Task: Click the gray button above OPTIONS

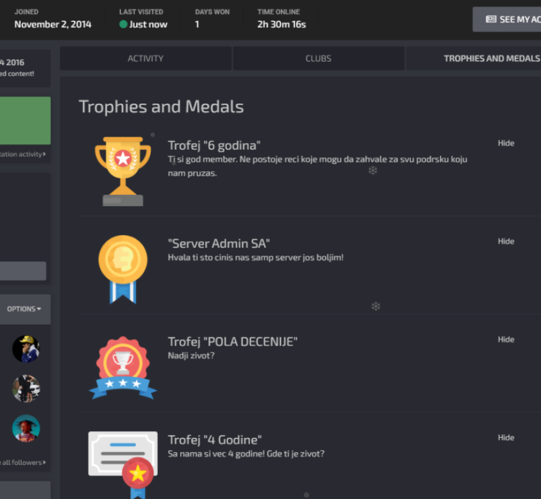Action: pyautogui.click(x=23, y=271)
